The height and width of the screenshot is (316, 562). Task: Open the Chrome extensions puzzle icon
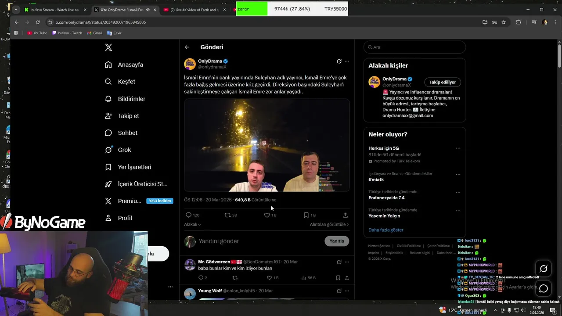click(519, 22)
